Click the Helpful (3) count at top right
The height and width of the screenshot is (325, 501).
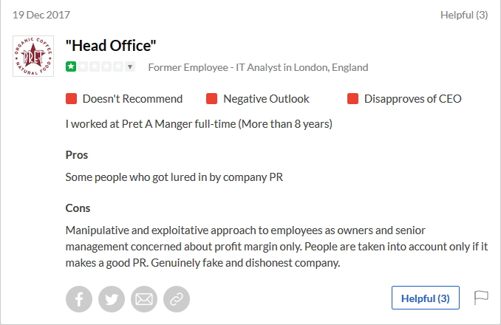464,15
